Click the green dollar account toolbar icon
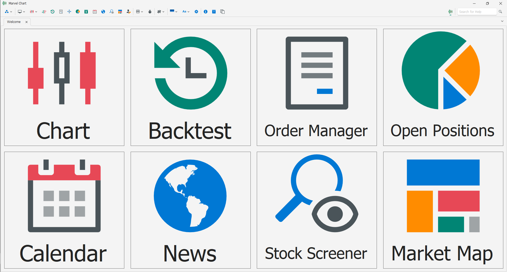 pos(86,12)
